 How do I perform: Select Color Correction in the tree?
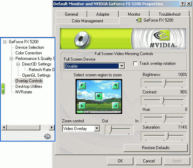(x=29, y=53)
